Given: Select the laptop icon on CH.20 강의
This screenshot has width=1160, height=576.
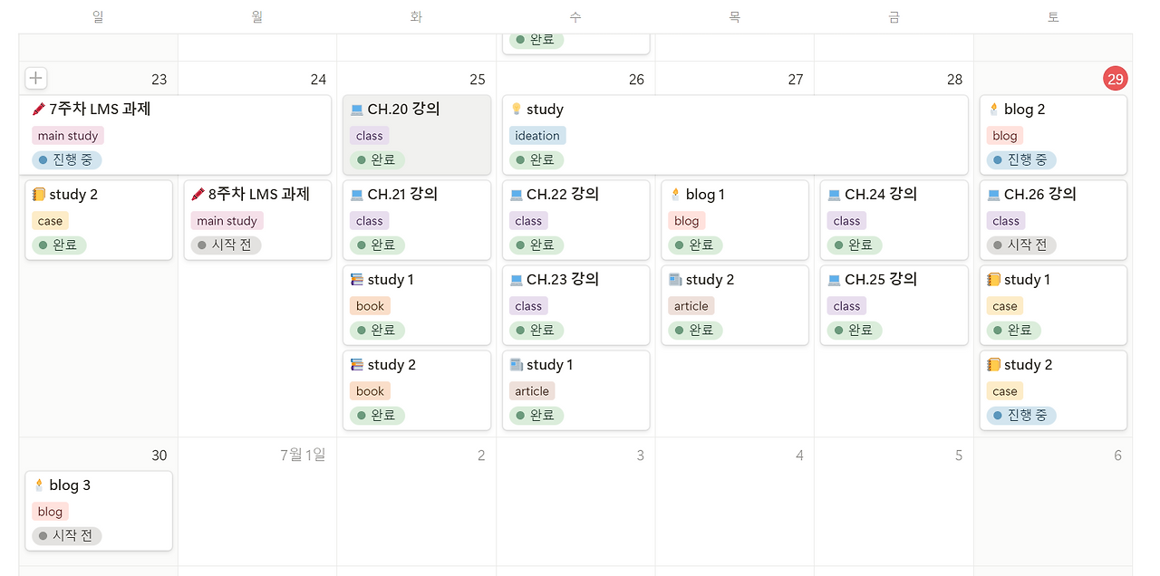Looking at the screenshot, I should [357, 109].
